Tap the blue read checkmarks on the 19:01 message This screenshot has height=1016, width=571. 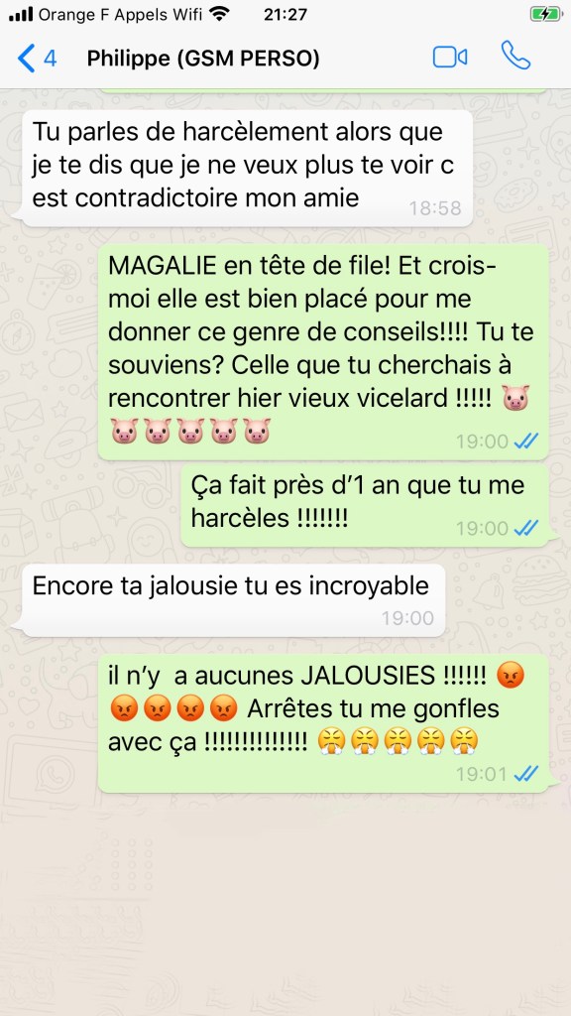click(x=525, y=774)
